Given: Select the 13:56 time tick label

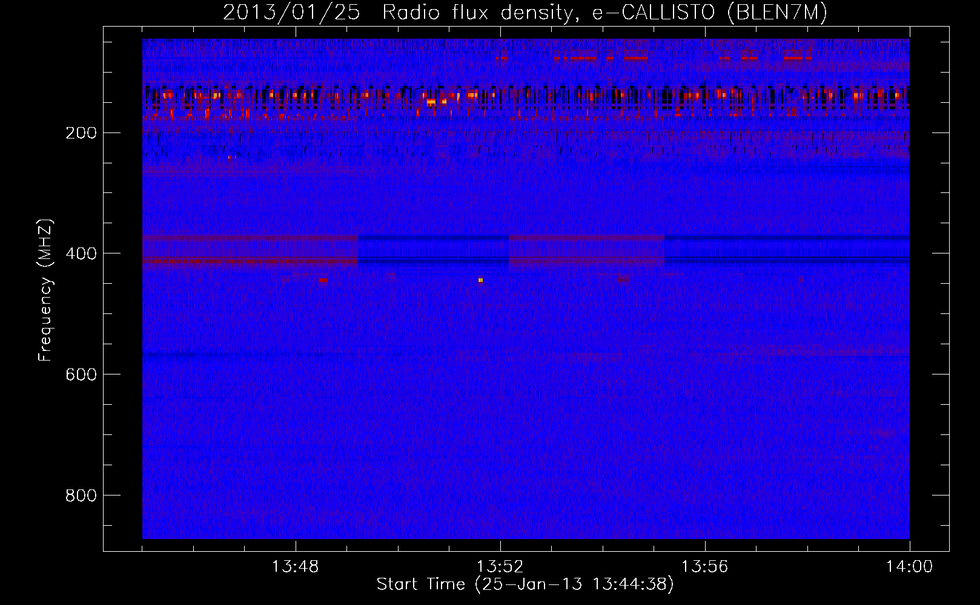Looking at the screenshot, I should [x=704, y=567].
